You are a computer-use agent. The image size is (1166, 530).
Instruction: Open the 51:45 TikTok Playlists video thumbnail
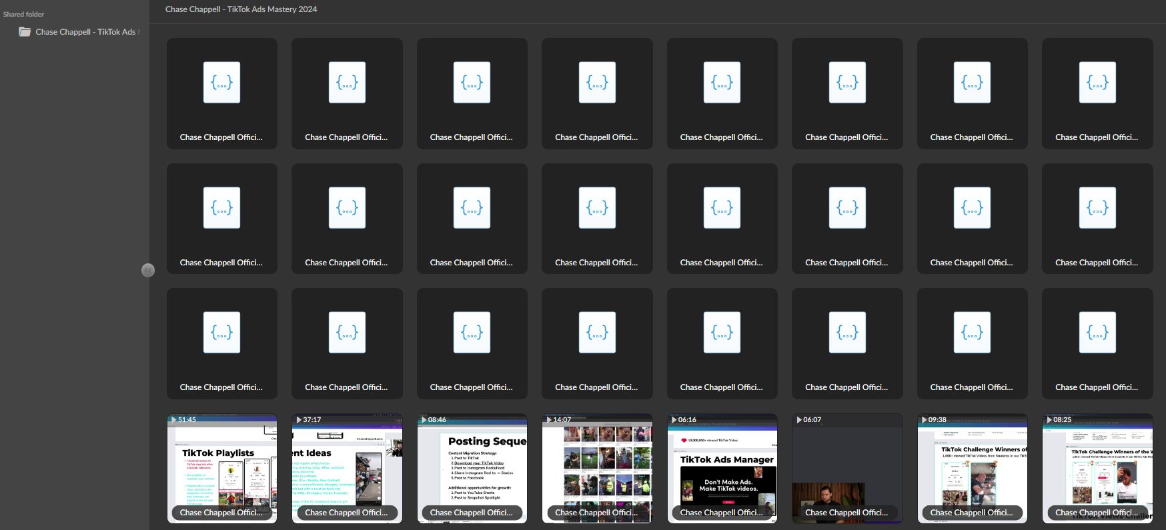click(x=222, y=468)
